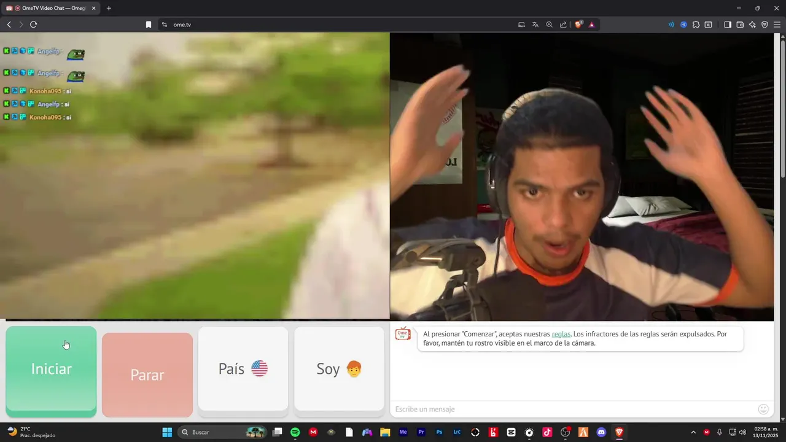This screenshot has height=442, width=786.
Task: Open Brave Rewards triangle icon
Action: coord(592,25)
